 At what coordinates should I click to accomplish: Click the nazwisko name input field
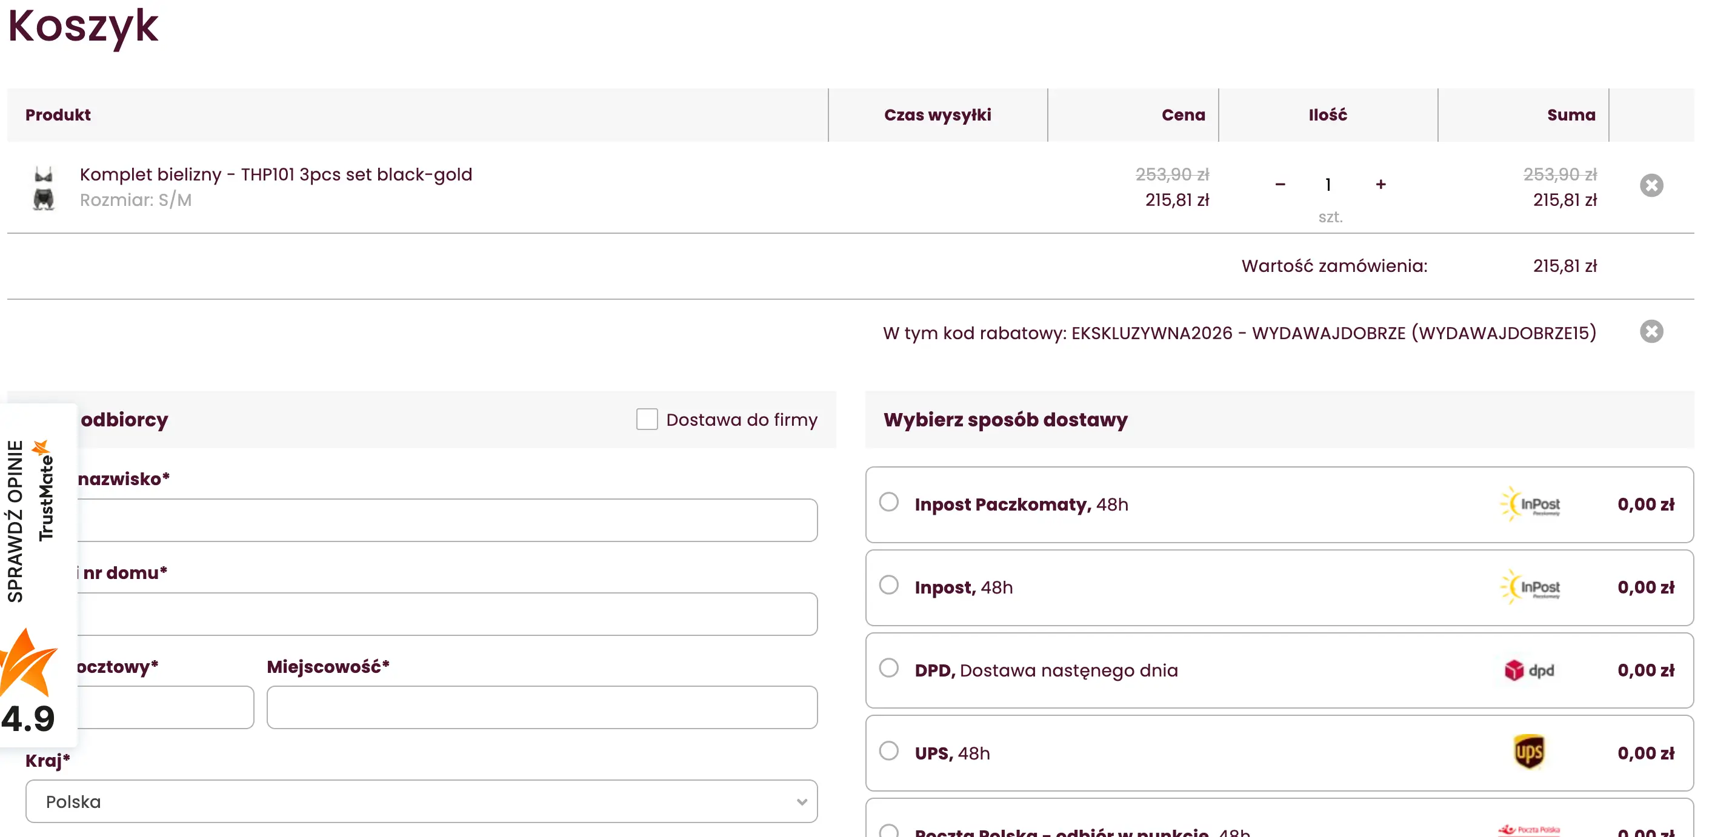pyautogui.click(x=446, y=520)
